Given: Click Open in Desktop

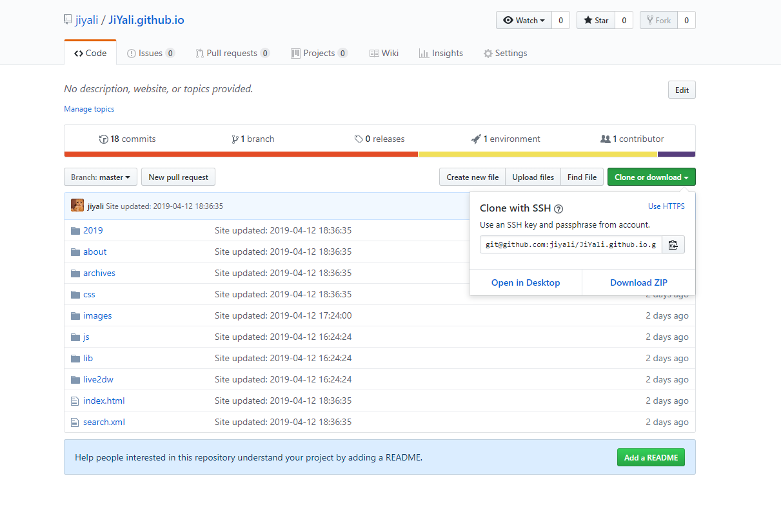Looking at the screenshot, I should (526, 282).
